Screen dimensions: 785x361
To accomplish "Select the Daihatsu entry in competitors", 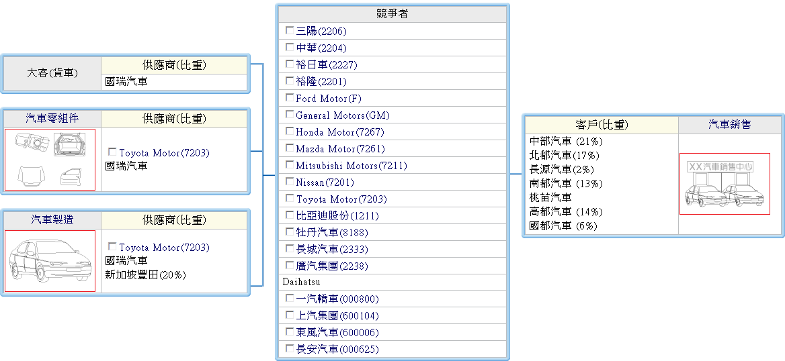I will click(x=301, y=282).
